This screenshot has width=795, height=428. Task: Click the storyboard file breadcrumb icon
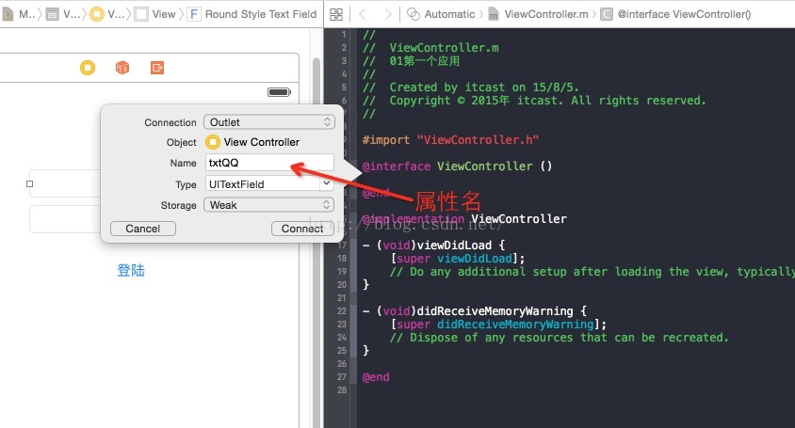(x=52, y=14)
